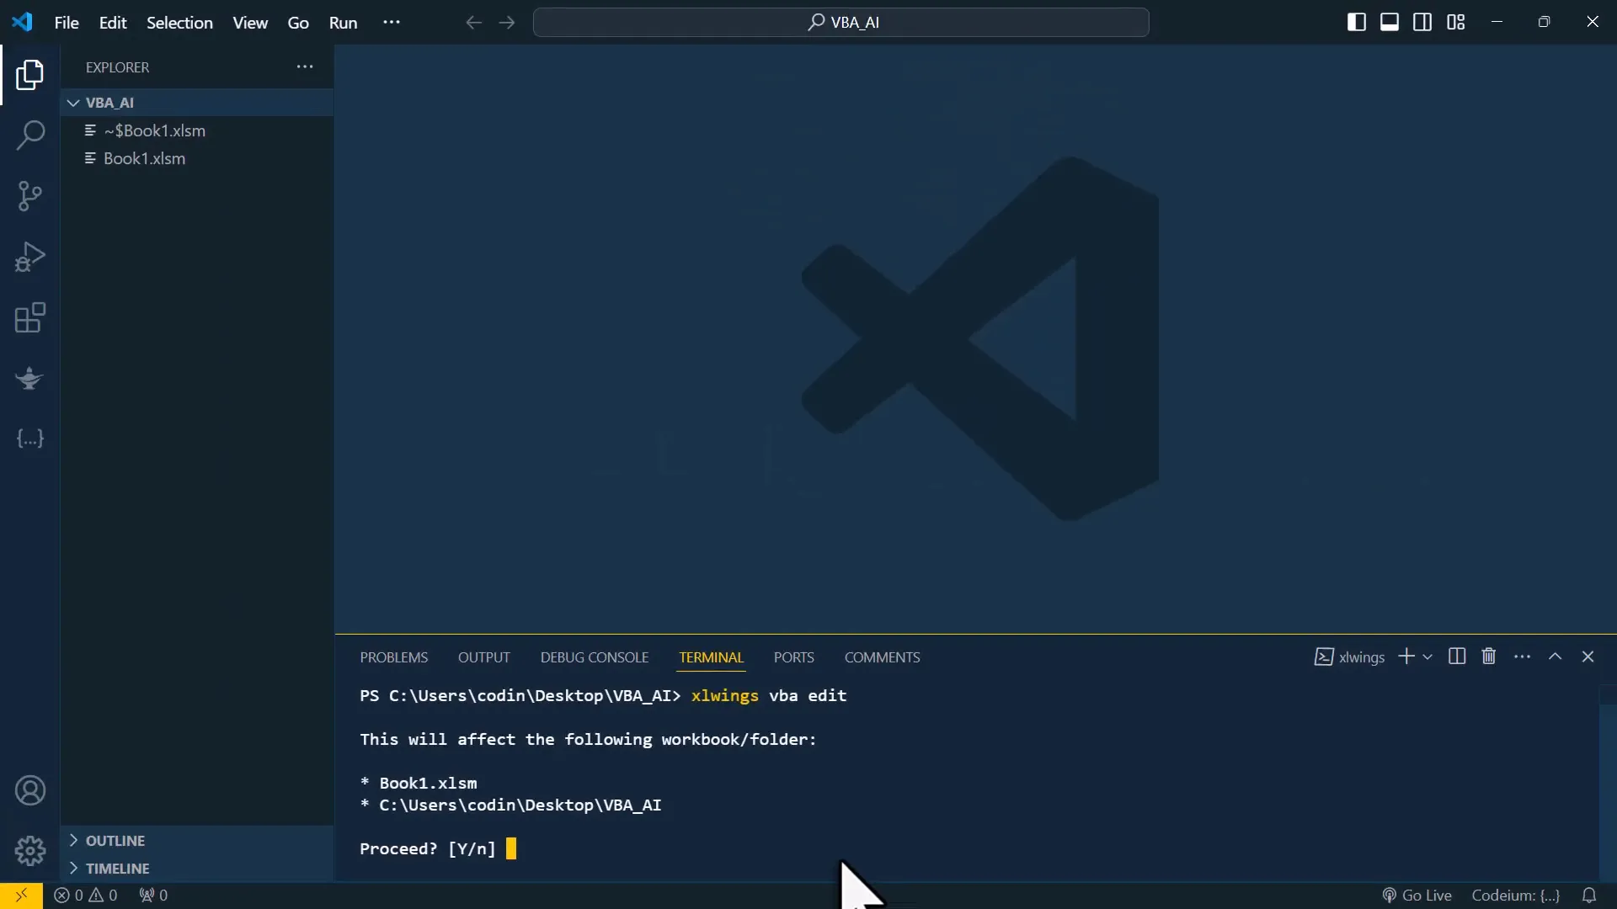Image resolution: width=1617 pixels, height=909 pixels.
Task: Click the errors and warnings status indicator
Action: [x=85, y=895]
